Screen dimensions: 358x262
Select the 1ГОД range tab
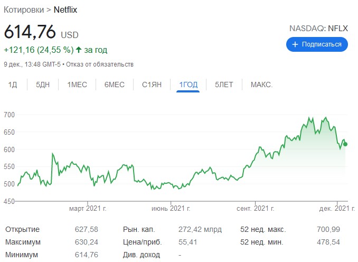tap(188, 85)
